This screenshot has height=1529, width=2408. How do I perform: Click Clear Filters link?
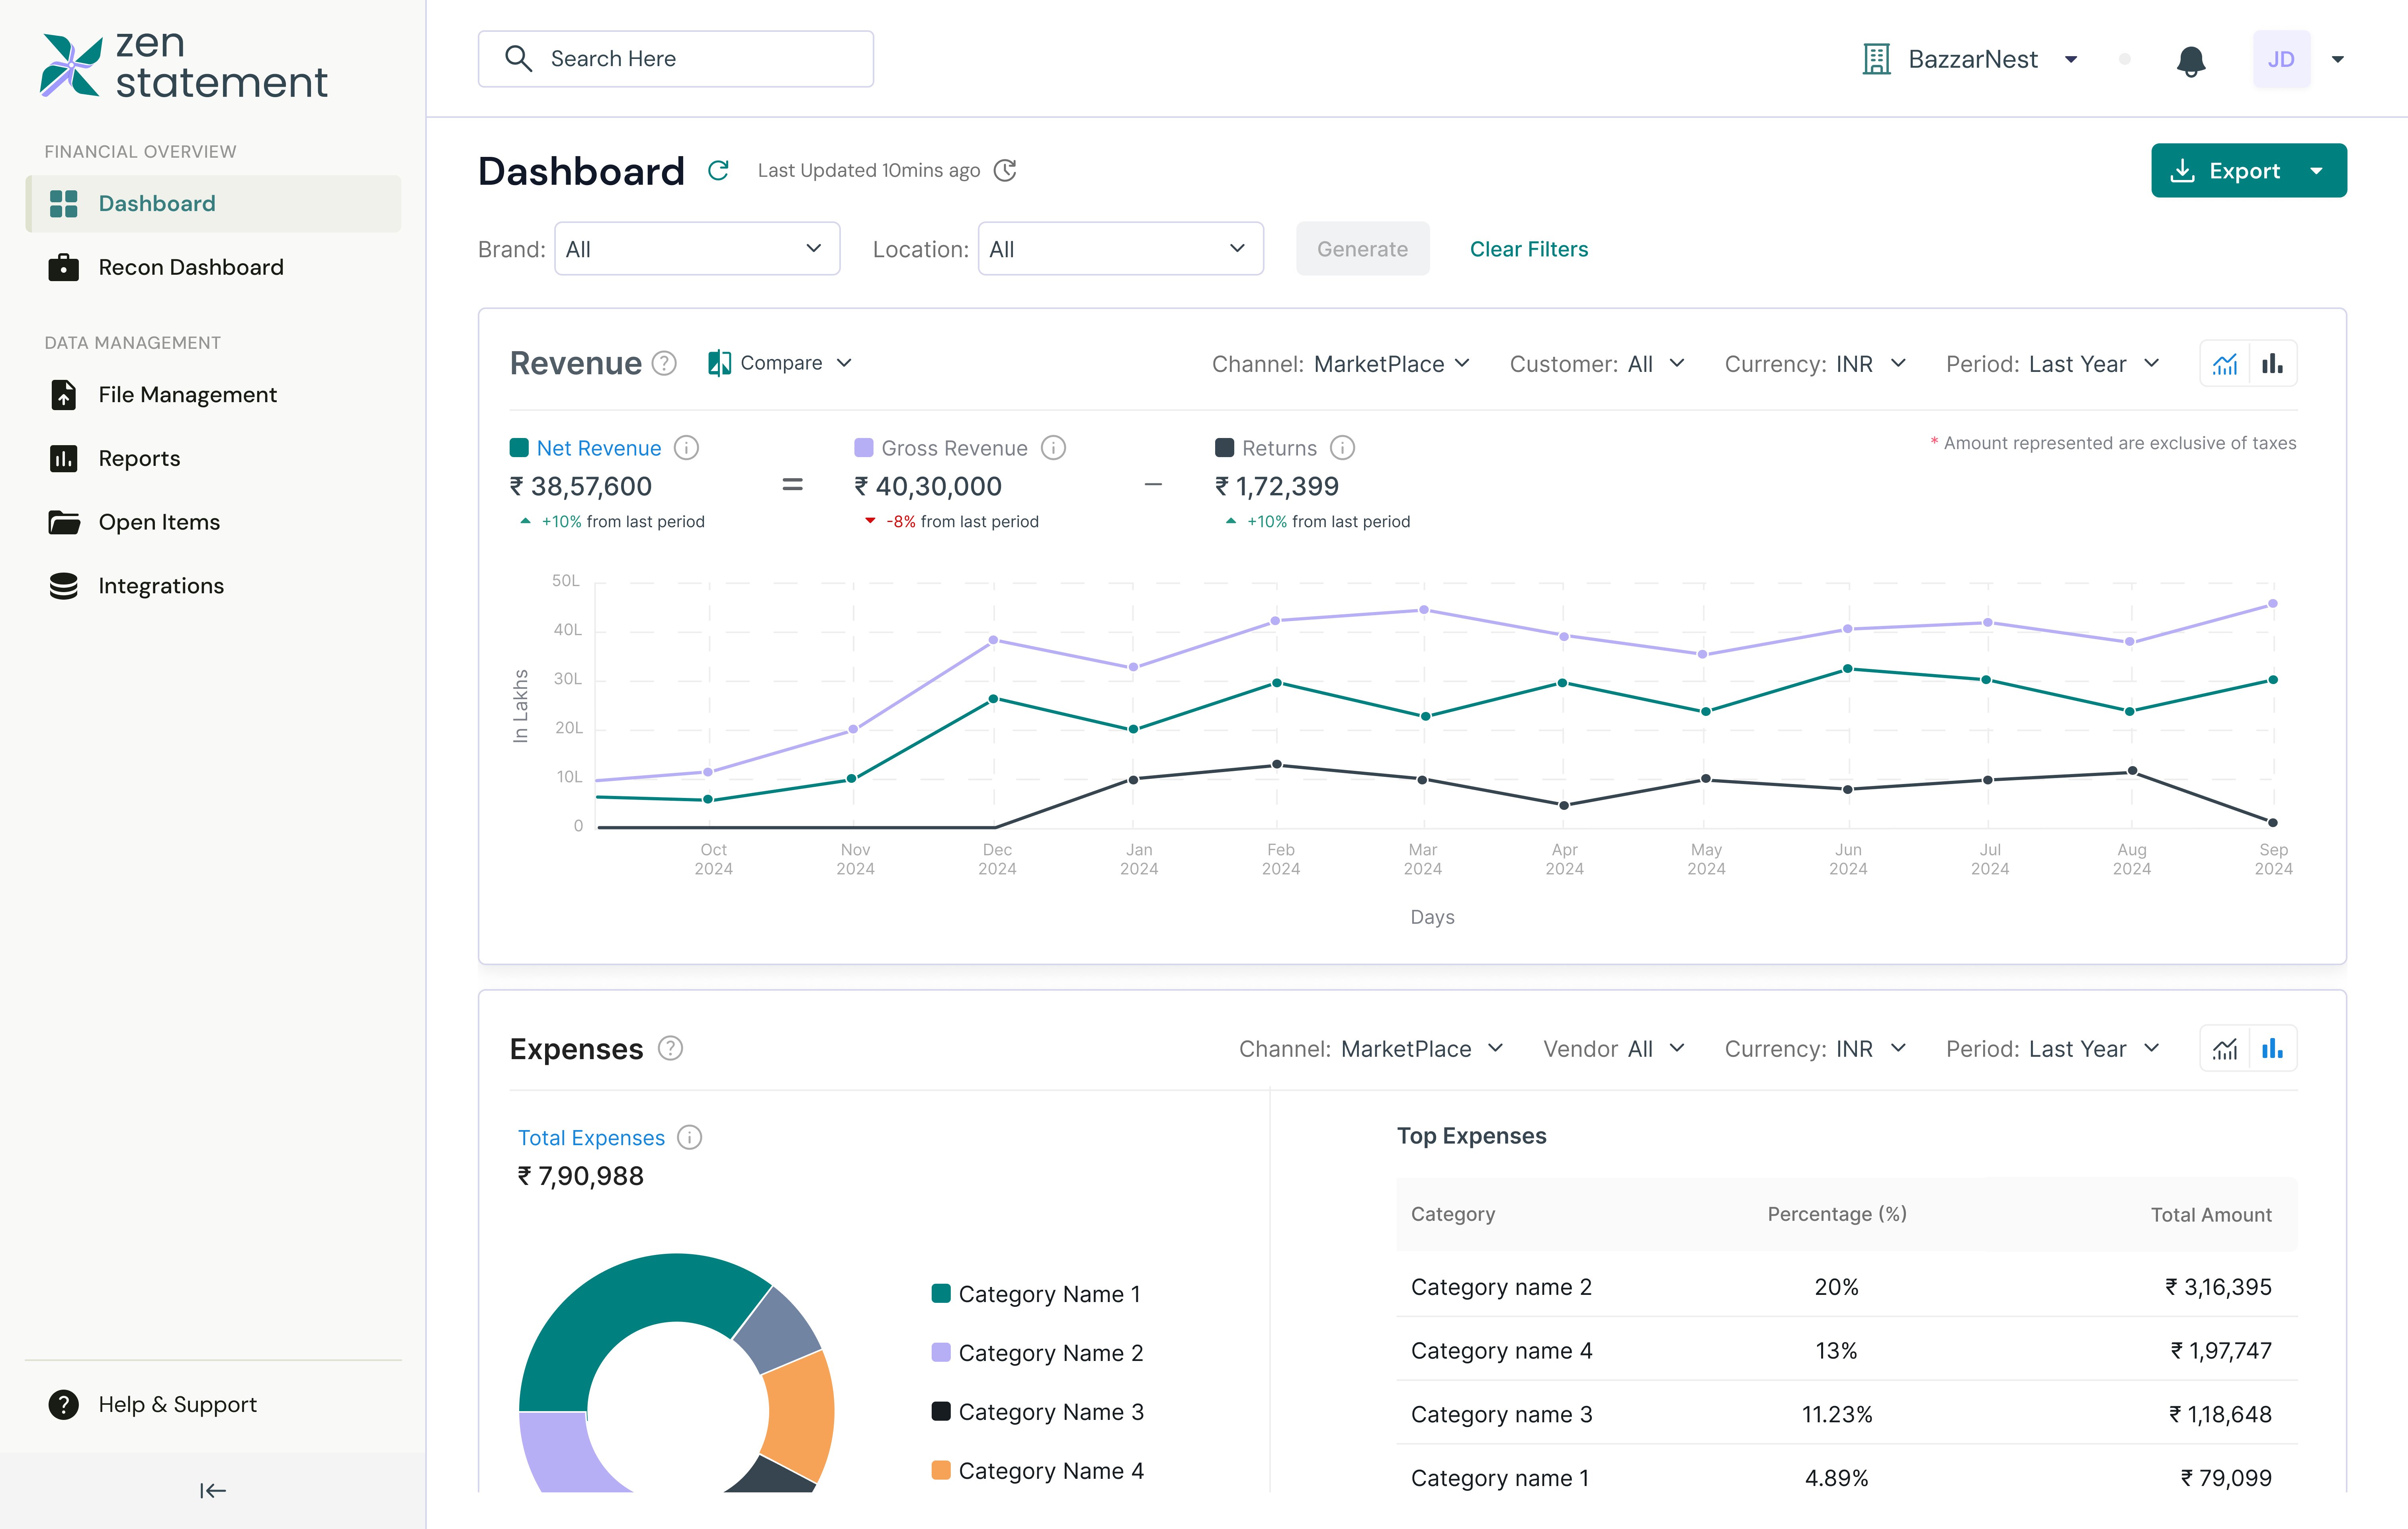click(x=1528, y=249)
